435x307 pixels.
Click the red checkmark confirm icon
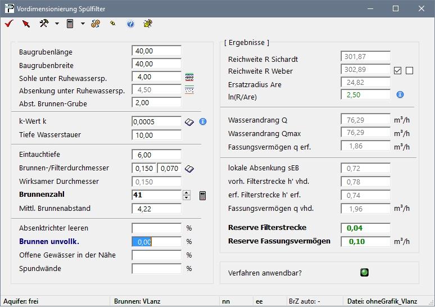[8, 24]
